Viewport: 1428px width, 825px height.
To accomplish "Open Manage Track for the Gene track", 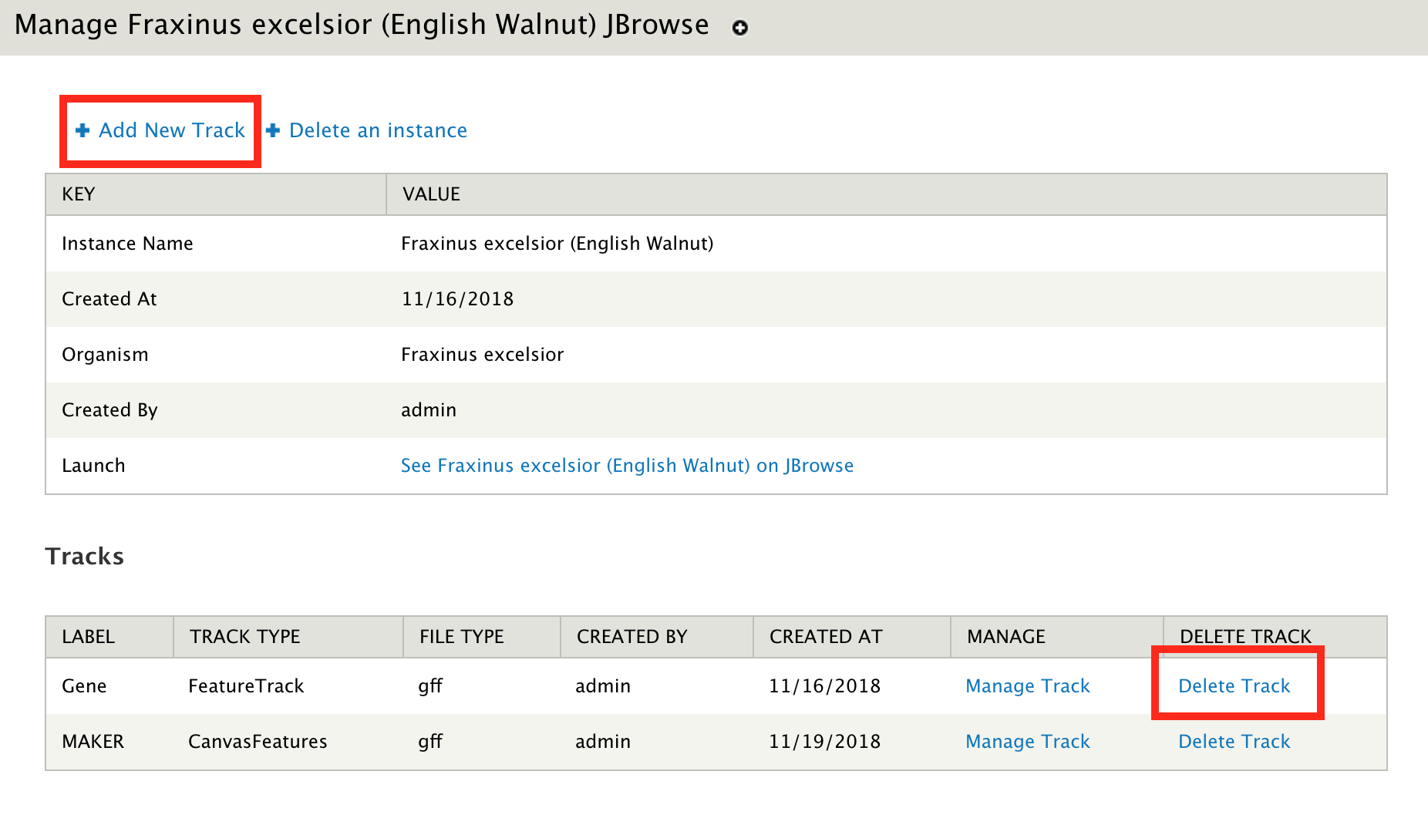I will 1027,686.
